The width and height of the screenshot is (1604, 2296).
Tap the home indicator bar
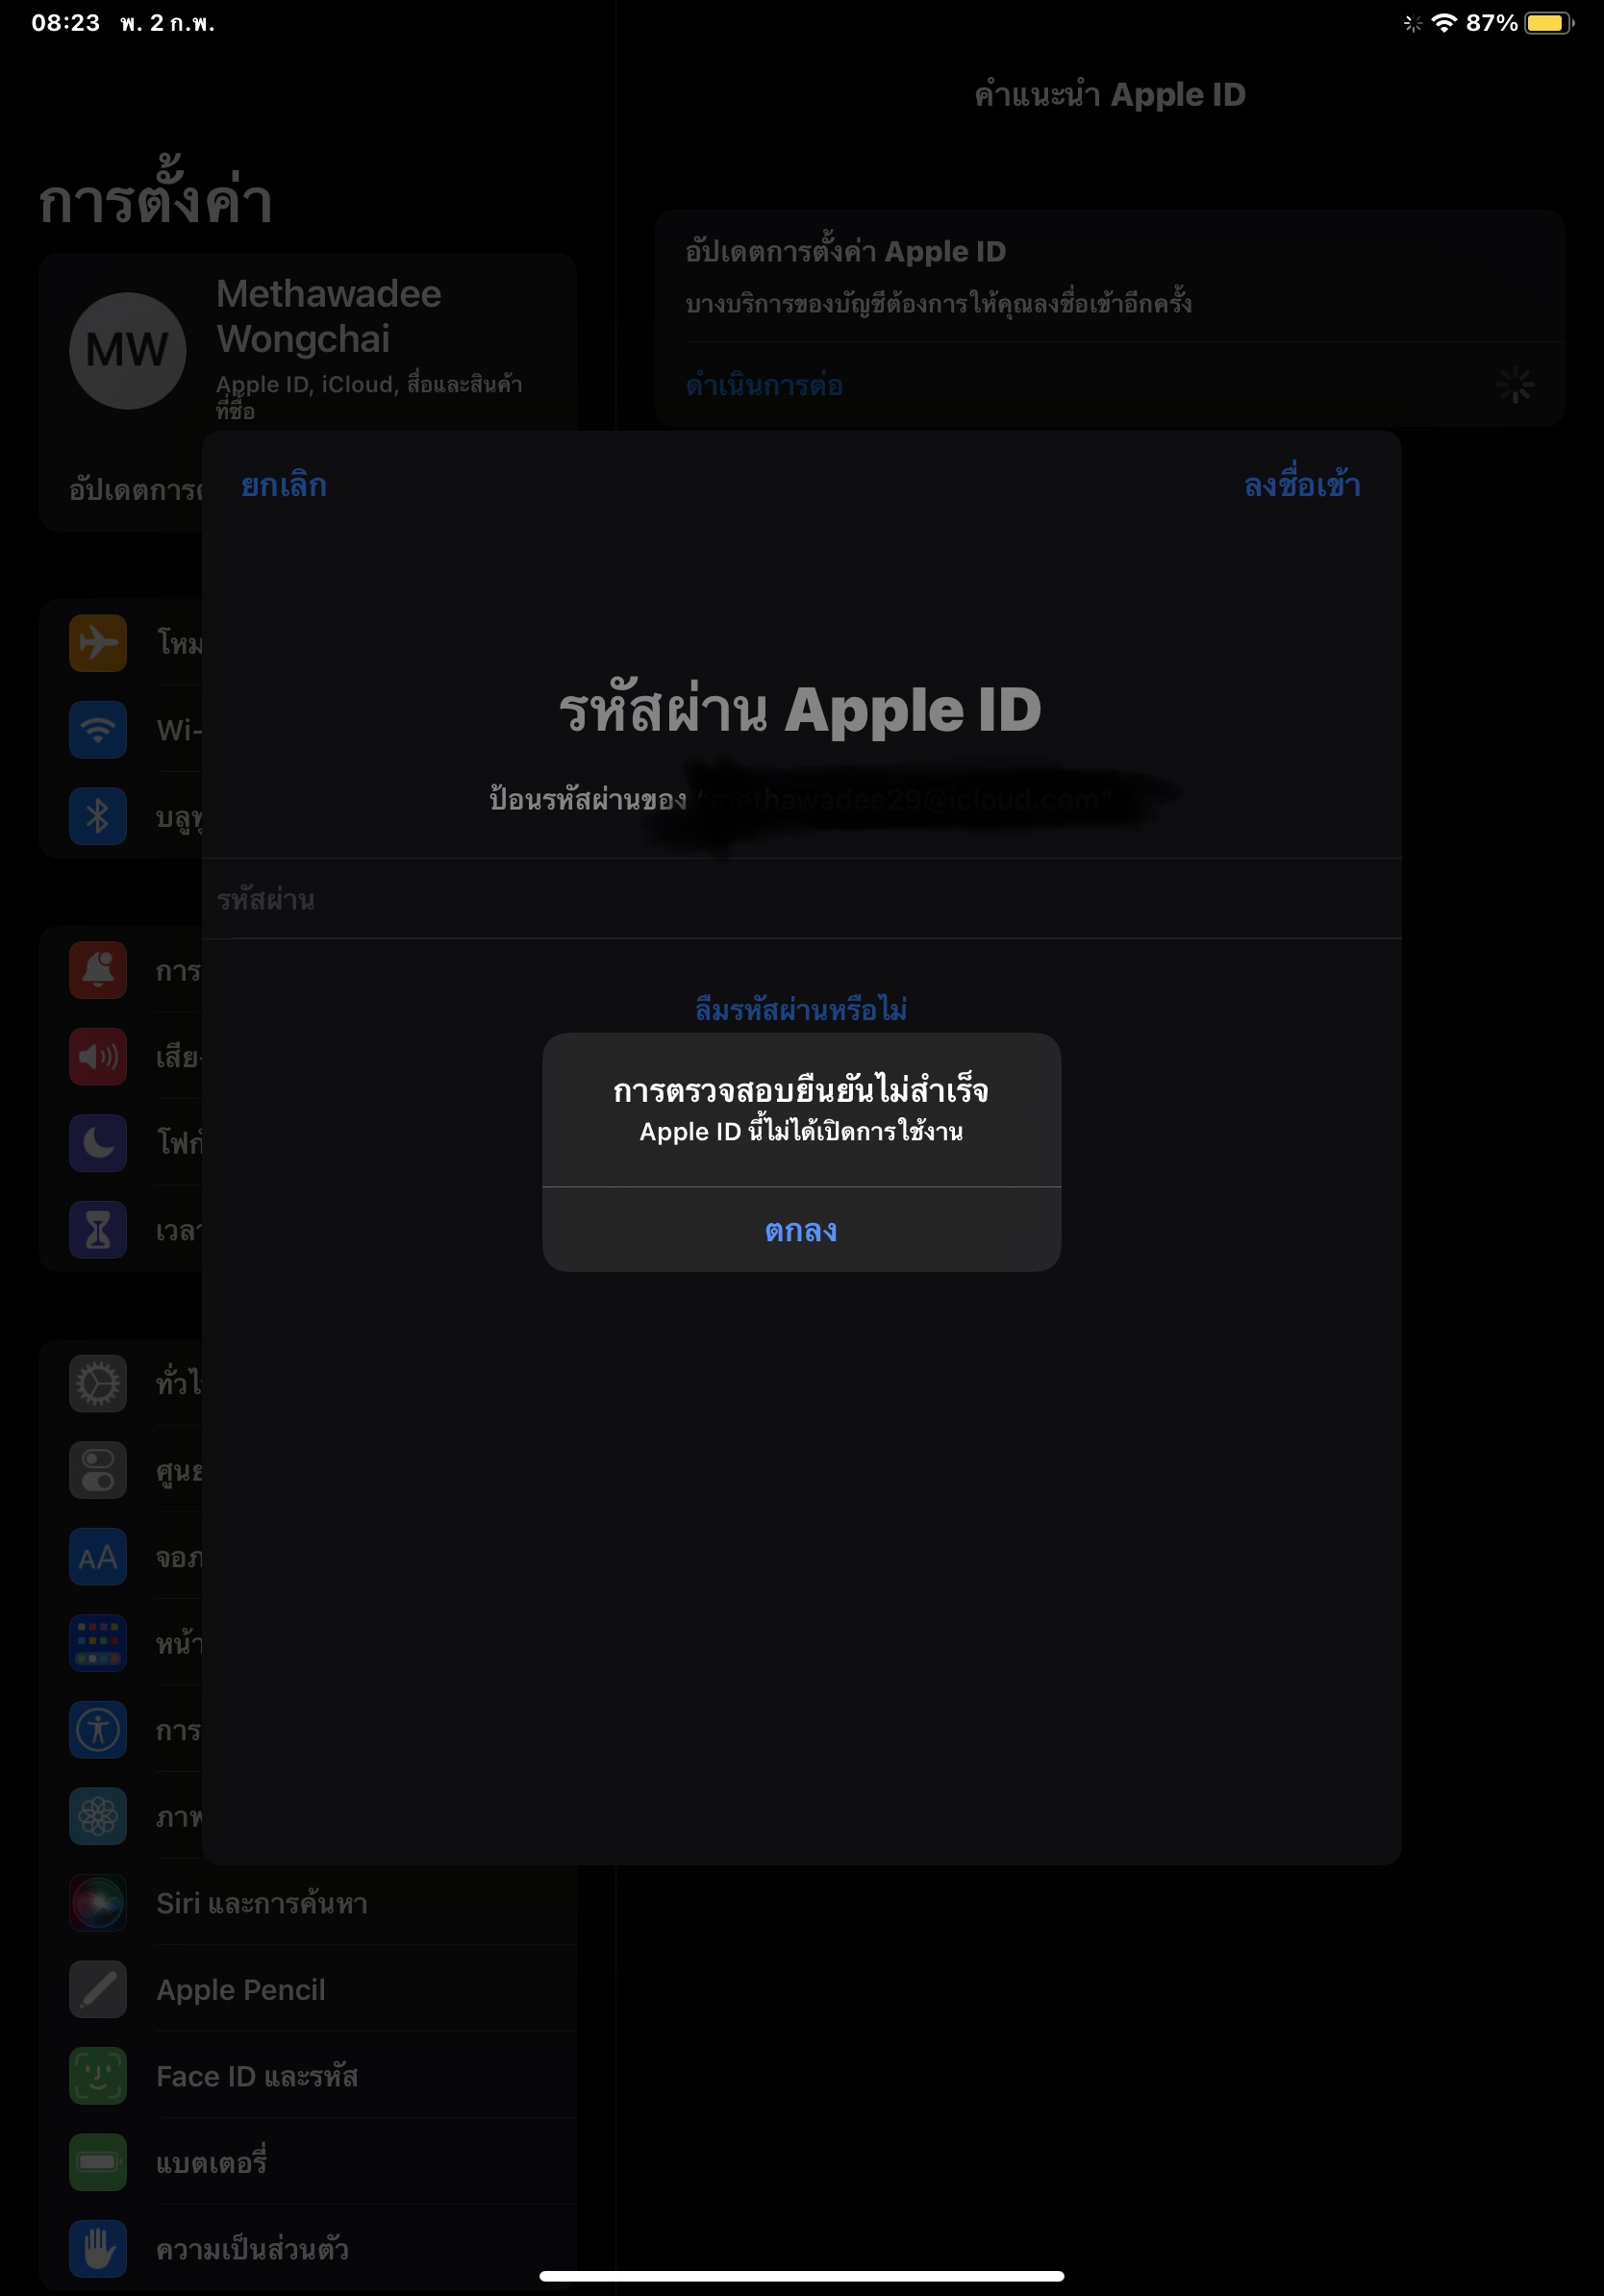801,2276
